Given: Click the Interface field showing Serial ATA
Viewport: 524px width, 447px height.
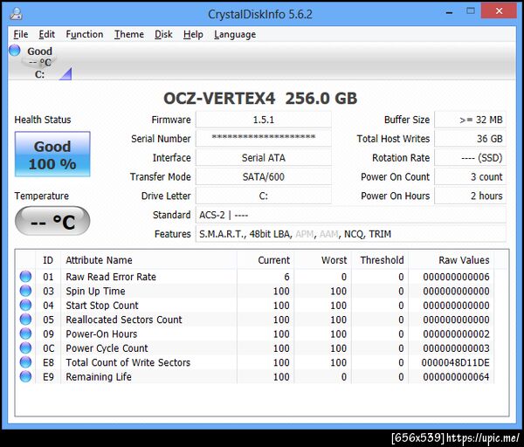Looking at the screenshot, I should click(264, 157).
